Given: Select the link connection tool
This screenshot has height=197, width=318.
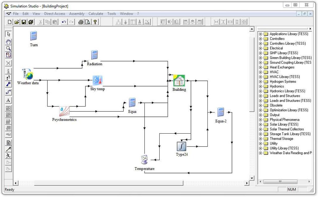Looking at the screenshot, I should tap(8, 92).
